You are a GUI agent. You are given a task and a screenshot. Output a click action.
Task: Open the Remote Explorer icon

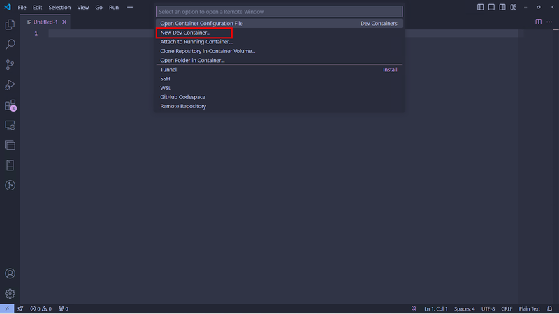(x=10, y=126)
